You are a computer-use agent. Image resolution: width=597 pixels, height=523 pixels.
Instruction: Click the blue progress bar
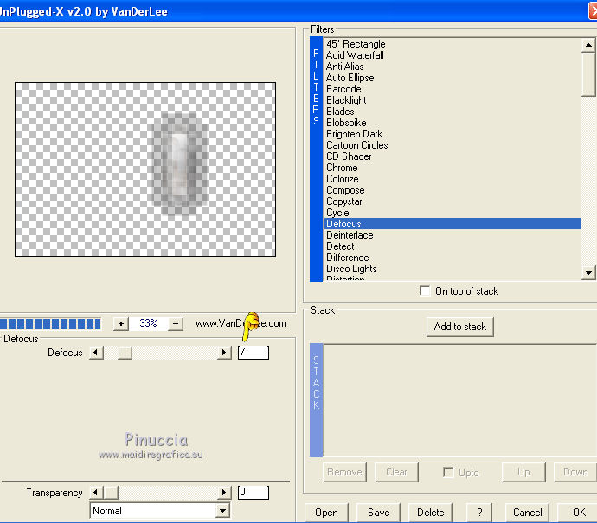pos(51,323)
